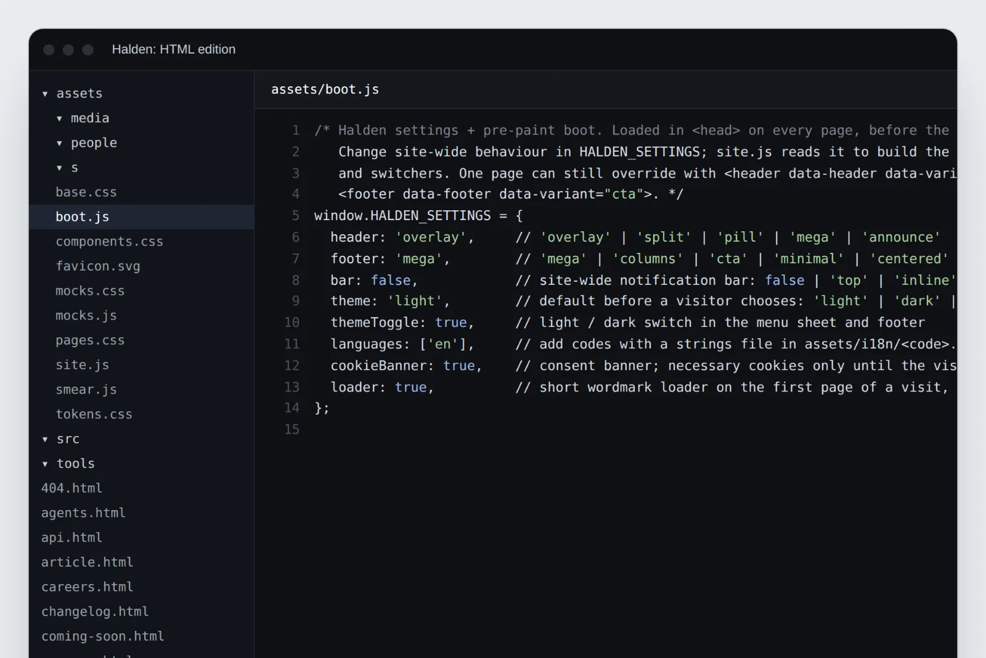Click the src folder label
Image resolution: width=986 pixels, height=658 pixels.
coord(68,439)
